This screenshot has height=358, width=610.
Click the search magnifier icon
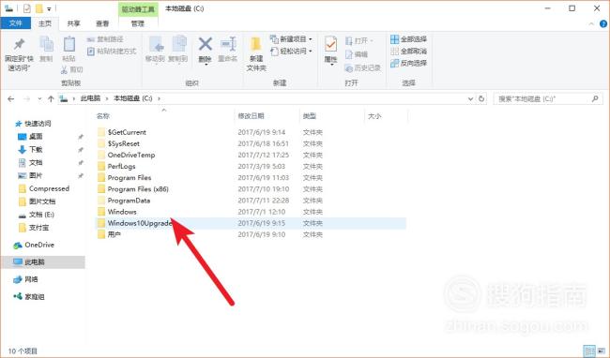(x=595, y=99)
